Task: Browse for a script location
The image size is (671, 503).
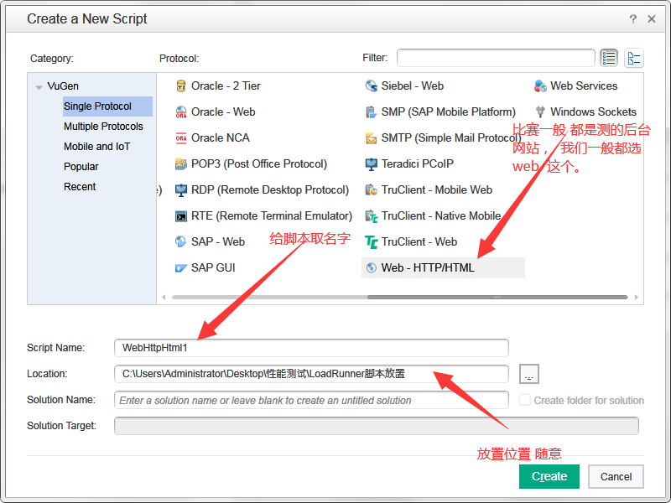Action: pos(528,374)
